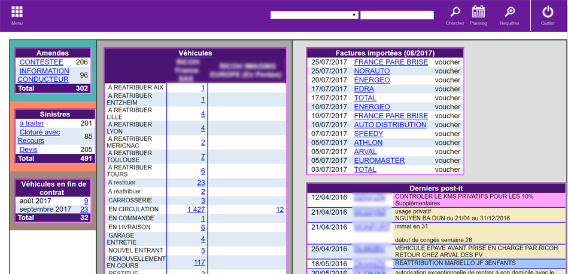Open A REATRIBUER ENTZHEIM vehicle count
Image resolution: width=568 pixels, height=274 pixels.
pyautogui.click(x=203, y=100)
